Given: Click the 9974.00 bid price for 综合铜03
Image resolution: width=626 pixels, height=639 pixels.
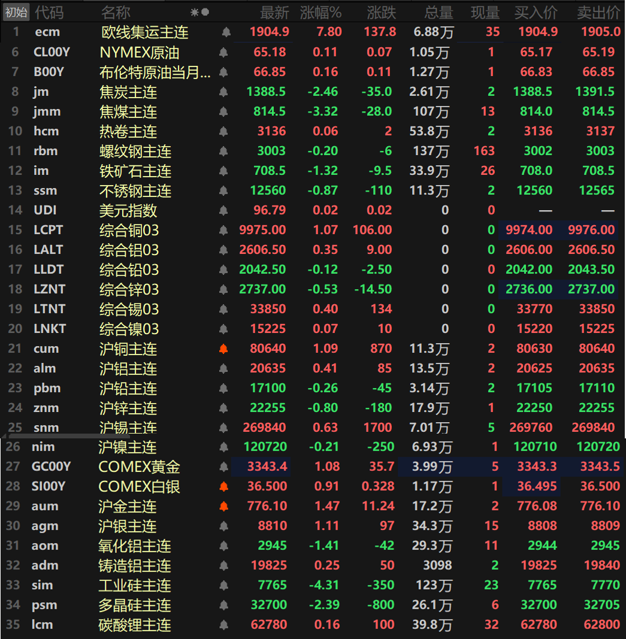Looking at the screenshot, I should pyautogui.click(x=529, y=230).
